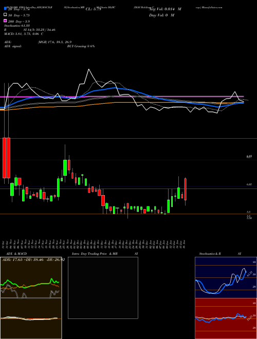The width and height of the screenshot is (257, 339).
Task: Click the 'MACD: 5.81, 5.73, 0.06 C' line
Action: click(x=24, y=34)
